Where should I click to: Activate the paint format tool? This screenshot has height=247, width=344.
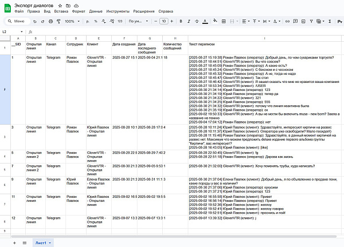point(58,21)
